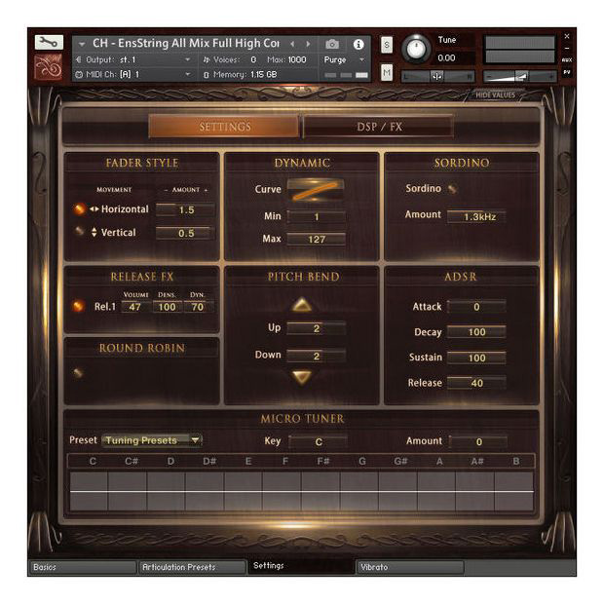Open the Purge dropdown menu

(x=361, y=59)
